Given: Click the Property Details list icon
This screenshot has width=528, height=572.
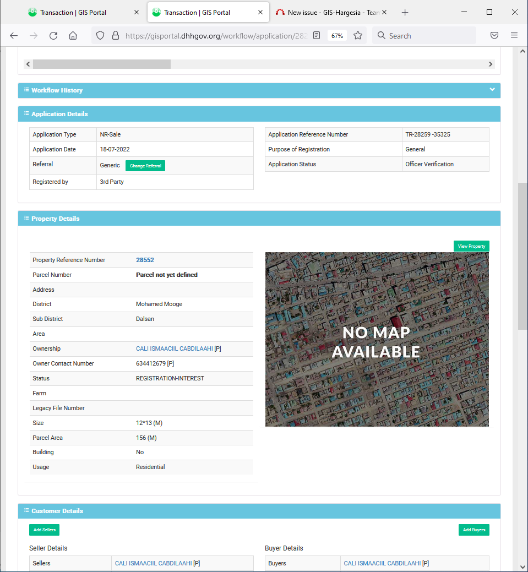Looking at the screenshot, I should click(x=26, y=218).
